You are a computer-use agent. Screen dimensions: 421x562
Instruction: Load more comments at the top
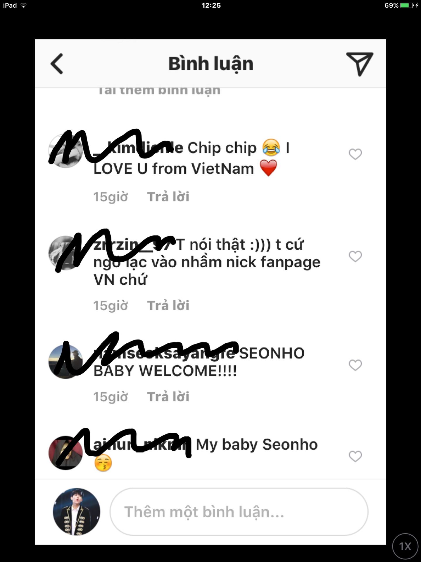tap(159, 91)
